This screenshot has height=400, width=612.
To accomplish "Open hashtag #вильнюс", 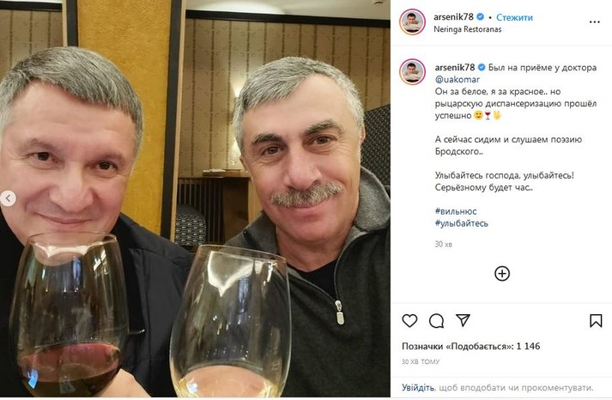I will tap(456, 211).
